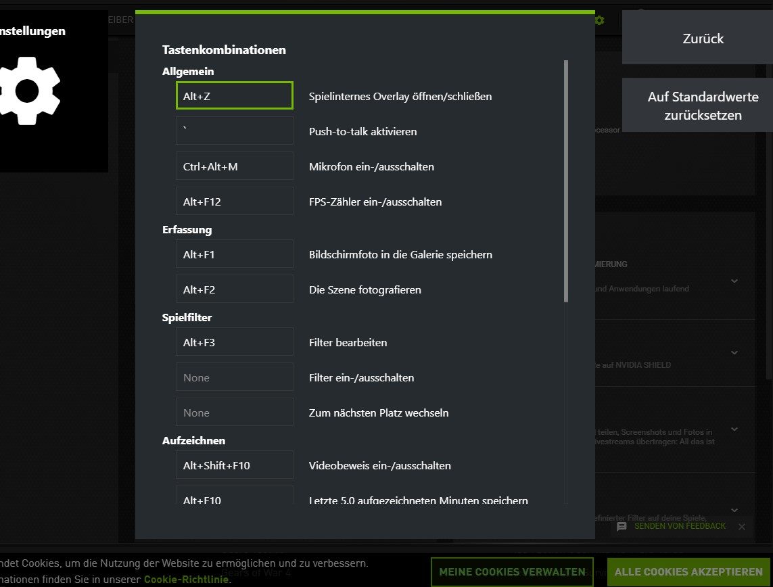The height and width of the screenshot is (587, 773).
Task: Click the Zurück button
Action: tap(697, 37)
